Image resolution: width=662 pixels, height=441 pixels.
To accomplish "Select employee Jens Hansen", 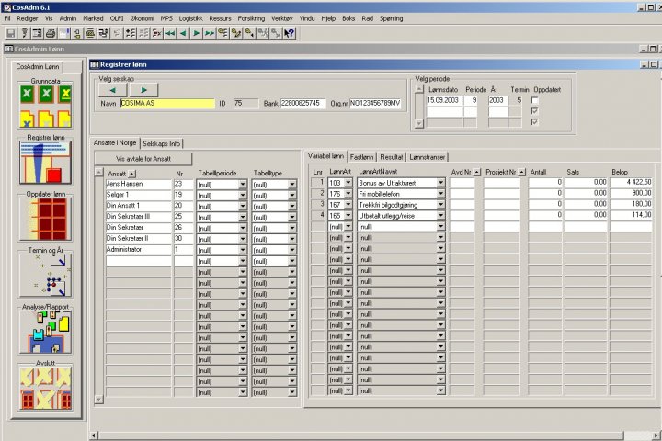I will point(139,184).
